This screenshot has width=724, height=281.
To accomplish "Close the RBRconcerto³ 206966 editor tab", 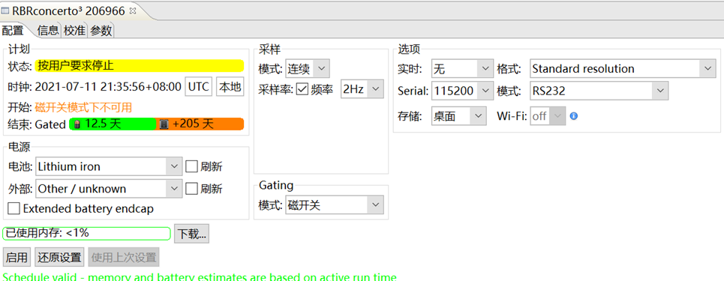I will click(133, 11).
